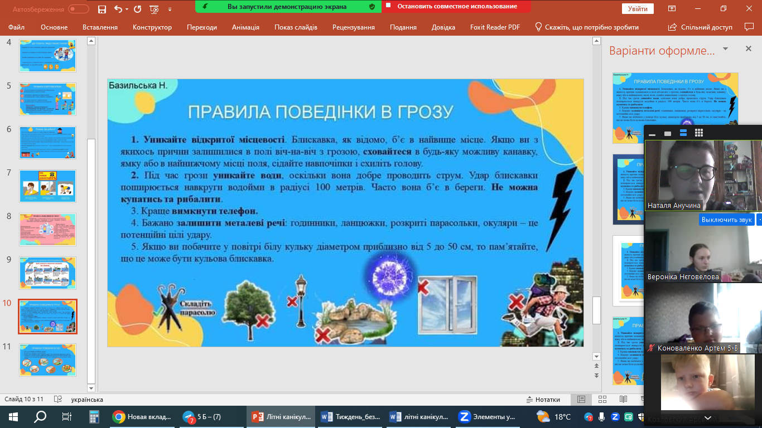Open Task View on the taskbar
The height and width of the screenshot is (428, 762).
click(x=67, y=416)
